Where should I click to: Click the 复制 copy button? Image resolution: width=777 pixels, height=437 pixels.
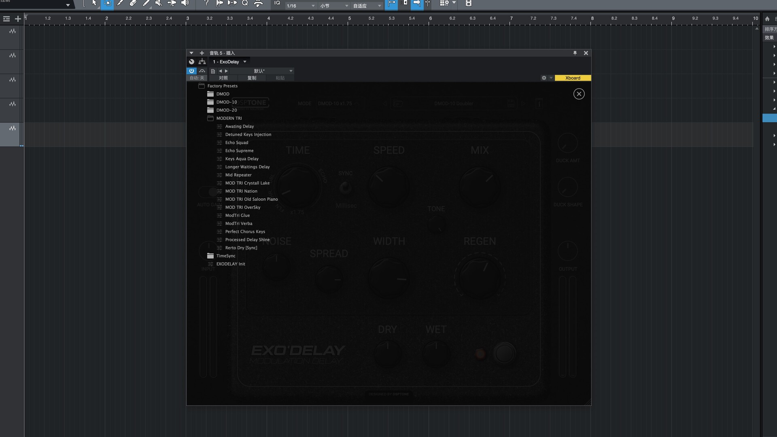252,78
